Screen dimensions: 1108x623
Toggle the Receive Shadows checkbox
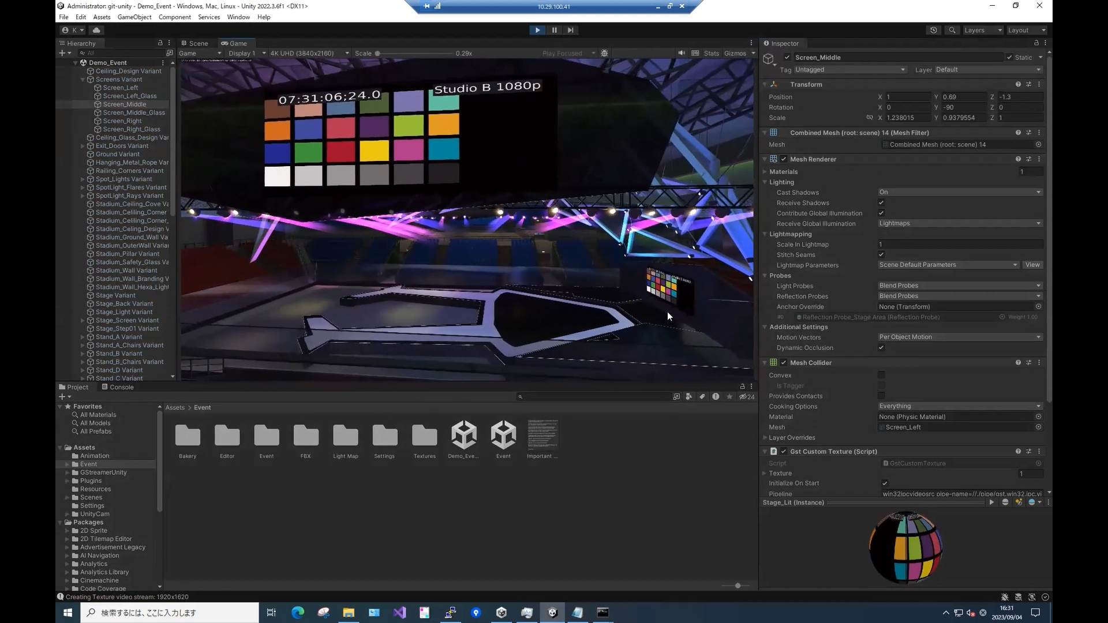pos(881,203)
